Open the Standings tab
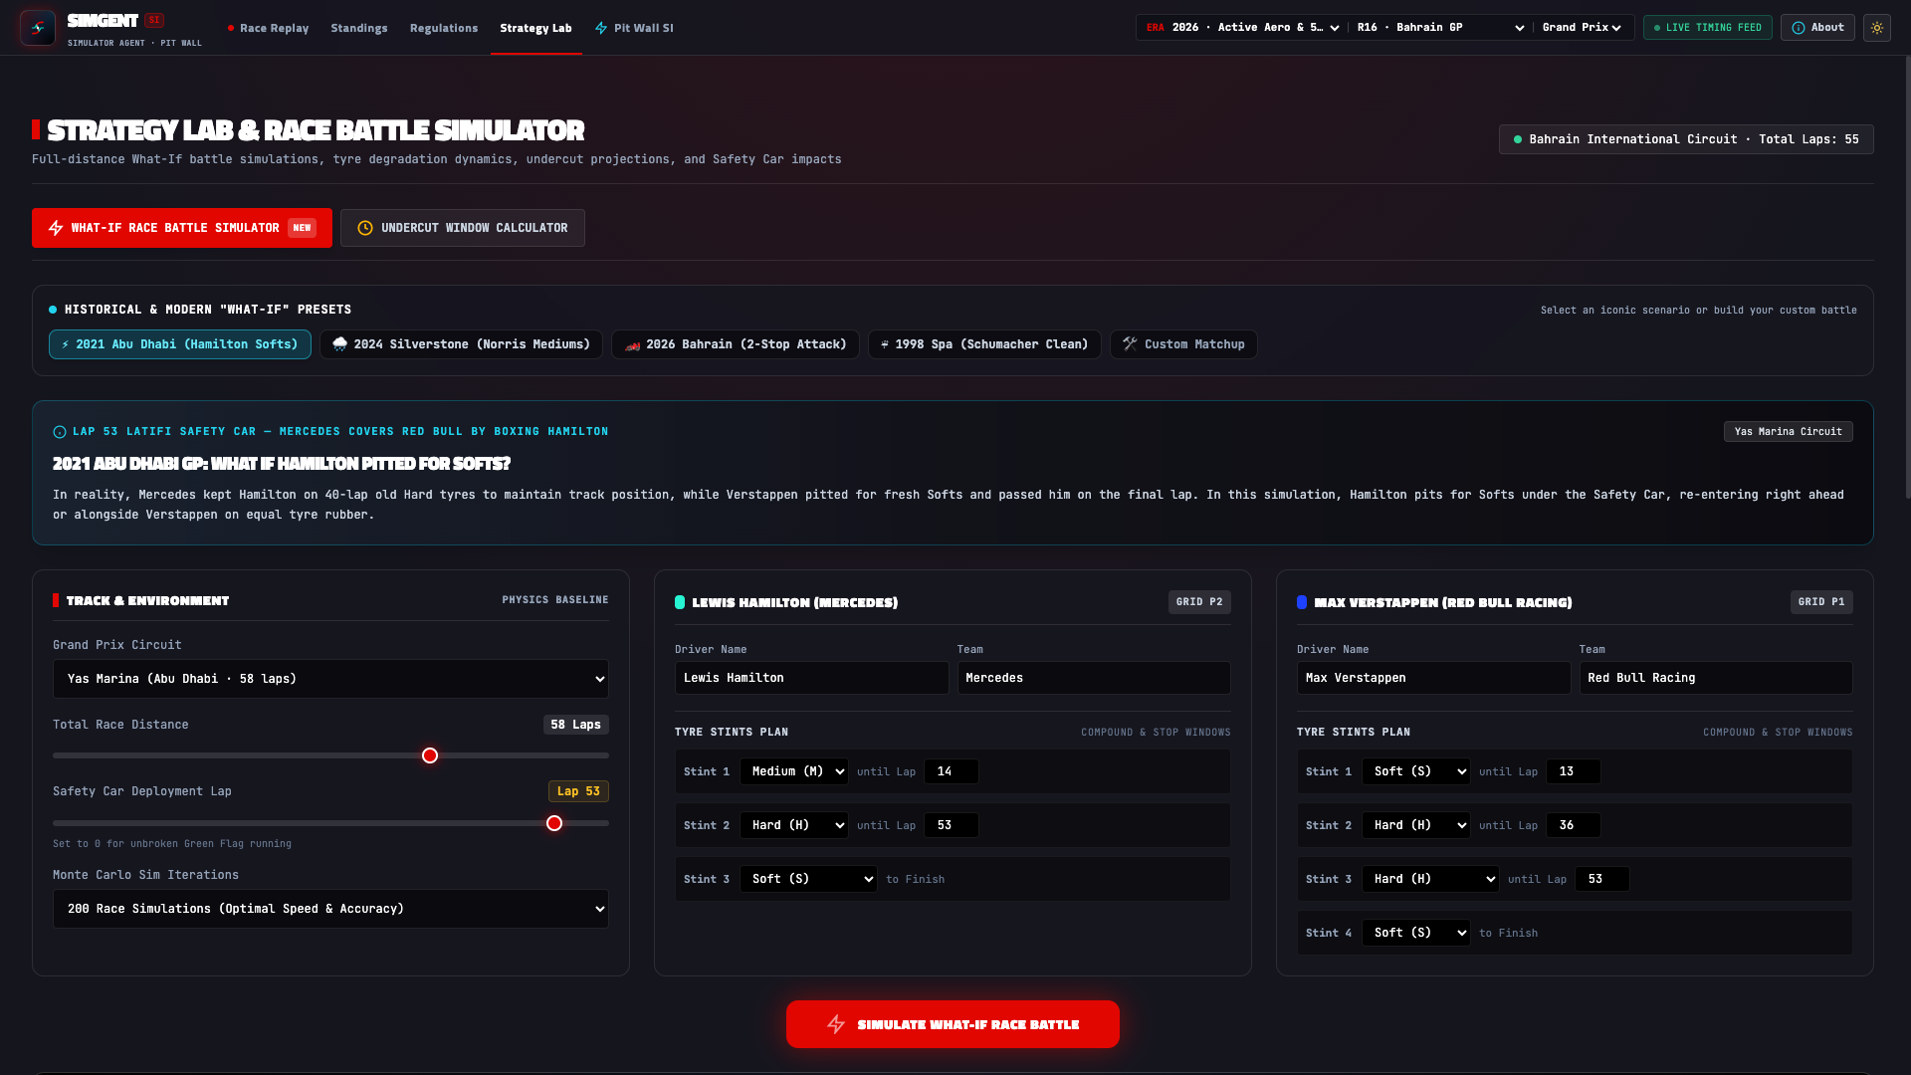Image resolution: width=1911 pixels, height=1075 pixels. pos(359,28)
